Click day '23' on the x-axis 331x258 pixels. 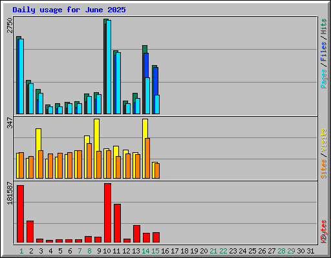coord(233,251)
